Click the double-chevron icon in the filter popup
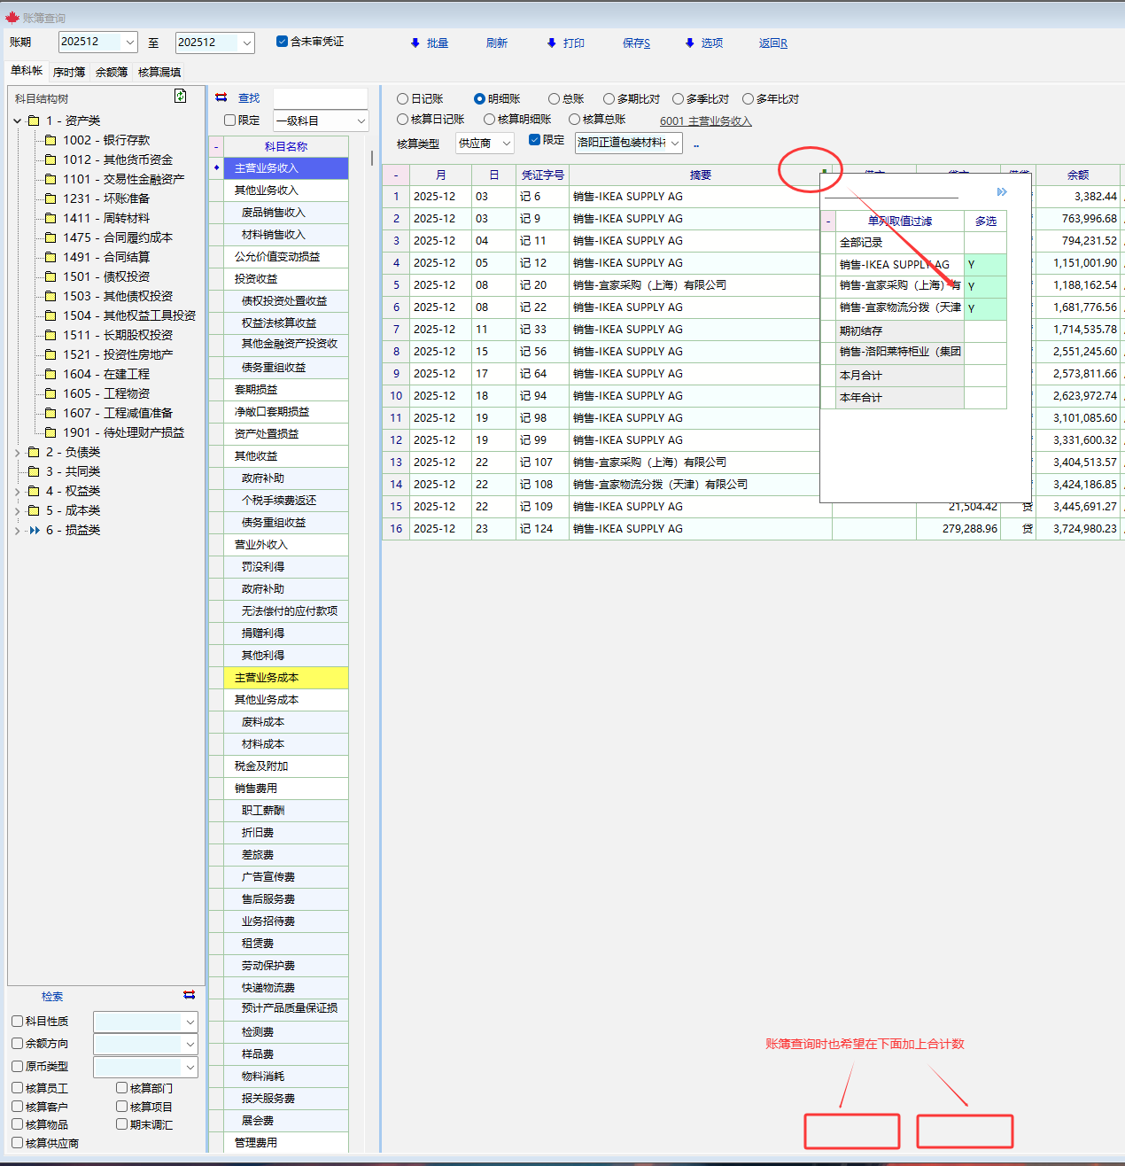The height and width of the screenshot is (1166, 1125). (1002, 192)
